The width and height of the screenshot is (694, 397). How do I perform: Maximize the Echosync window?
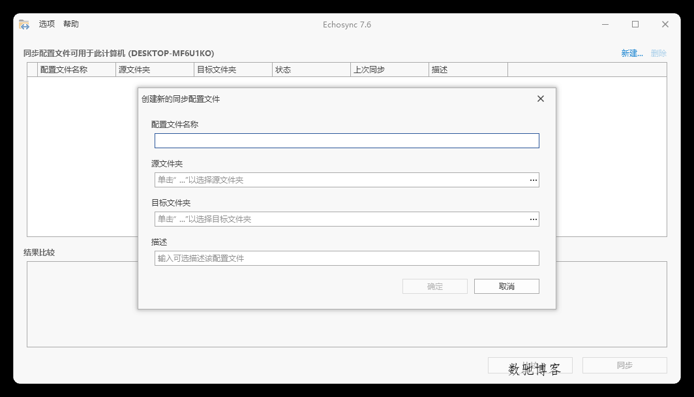point(635,24)
